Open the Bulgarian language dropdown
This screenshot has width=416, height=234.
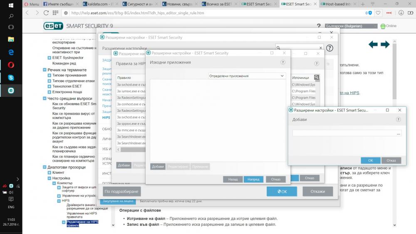tap(351, 26)
